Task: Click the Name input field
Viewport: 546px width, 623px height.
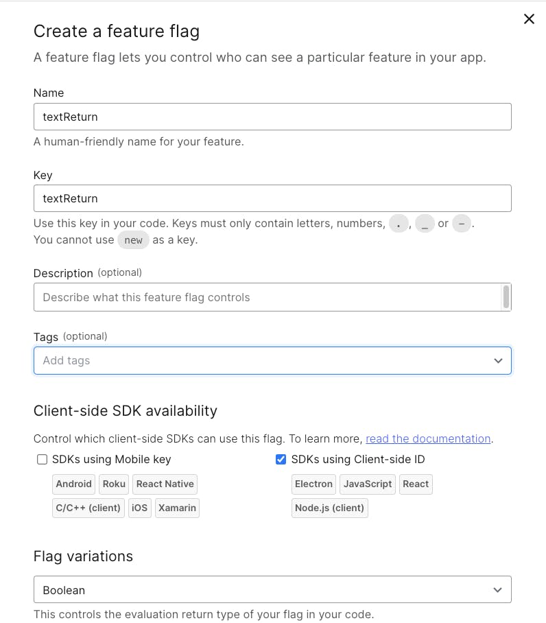Action: (272, 117)
